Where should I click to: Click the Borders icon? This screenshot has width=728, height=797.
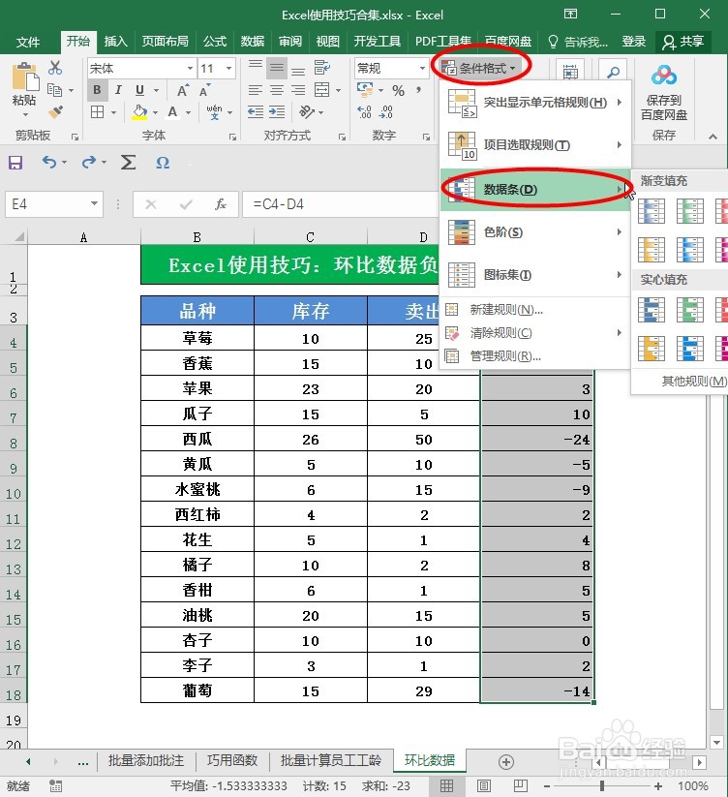97,111
